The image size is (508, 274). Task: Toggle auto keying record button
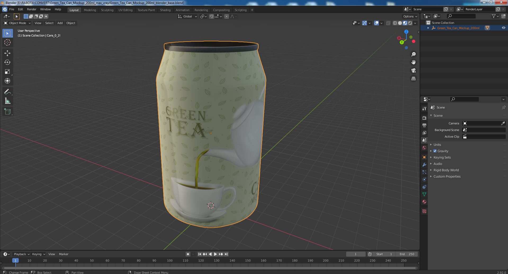(x=188, y=254)
